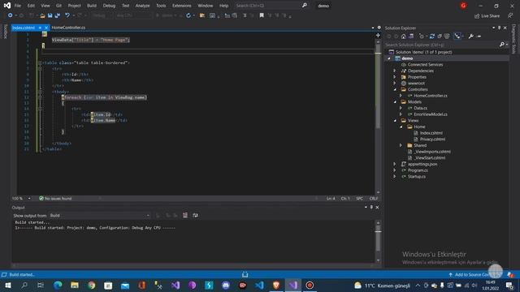520x292 pixels.
Task: Expand the Dependencies node
Action: 395,71
